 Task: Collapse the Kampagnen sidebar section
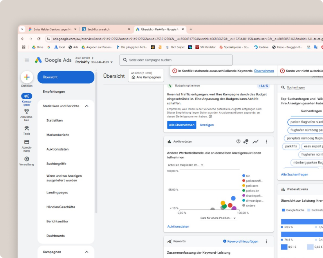click(x=87, y=252)
